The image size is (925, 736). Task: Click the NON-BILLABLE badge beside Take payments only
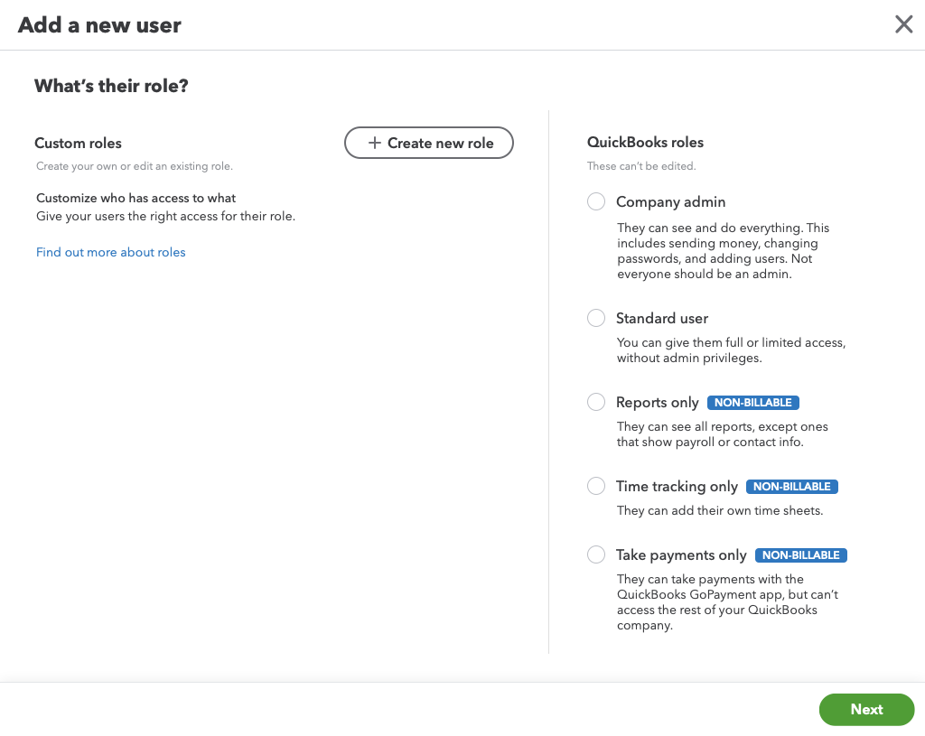pyautogui.click(x=801, y=555)
